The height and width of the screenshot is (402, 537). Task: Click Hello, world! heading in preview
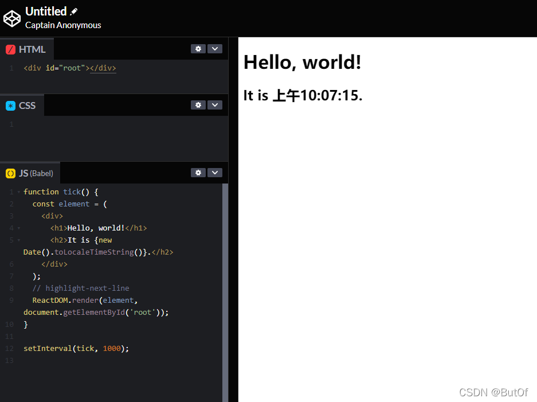coord(303,62)
